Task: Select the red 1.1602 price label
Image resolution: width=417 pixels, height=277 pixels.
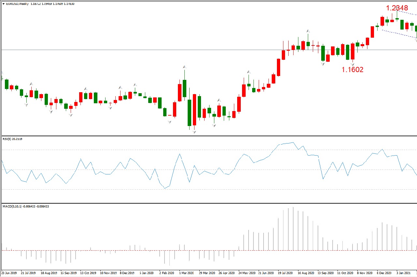Action: pyautogui.click(x=352, y=69)
